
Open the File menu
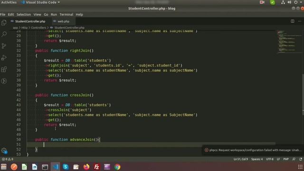tap(3, 15)
